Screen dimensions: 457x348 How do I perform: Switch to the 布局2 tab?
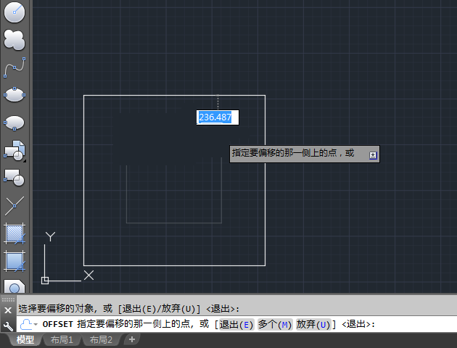coord(101,340)
